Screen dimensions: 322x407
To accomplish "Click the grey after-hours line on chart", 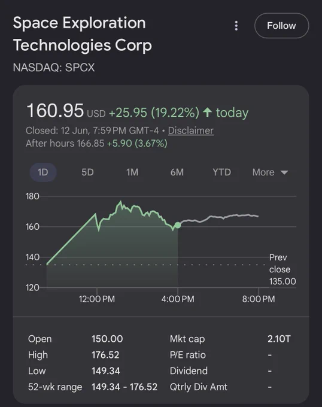I will tap(219, 218).
